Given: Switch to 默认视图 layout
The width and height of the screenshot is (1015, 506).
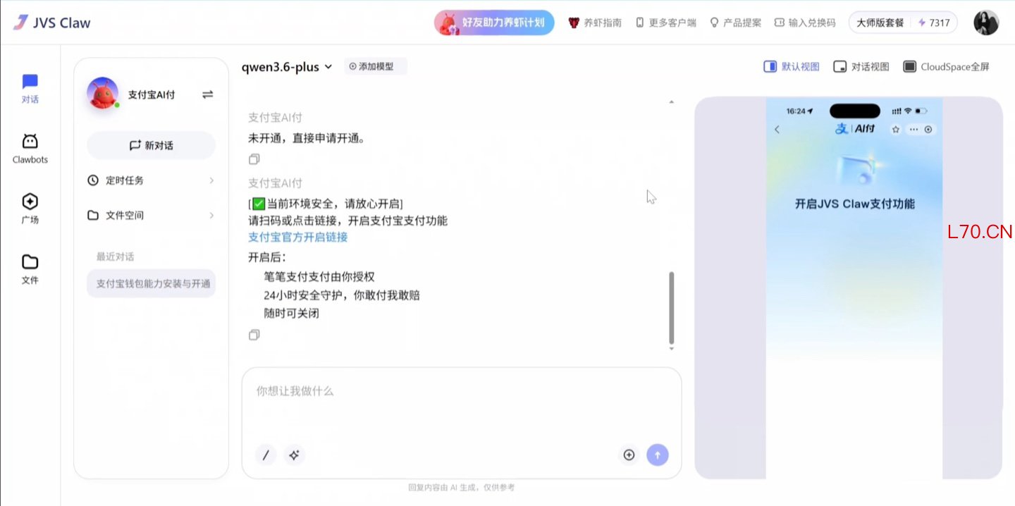Looking at the screenshot, I should 792,67.
